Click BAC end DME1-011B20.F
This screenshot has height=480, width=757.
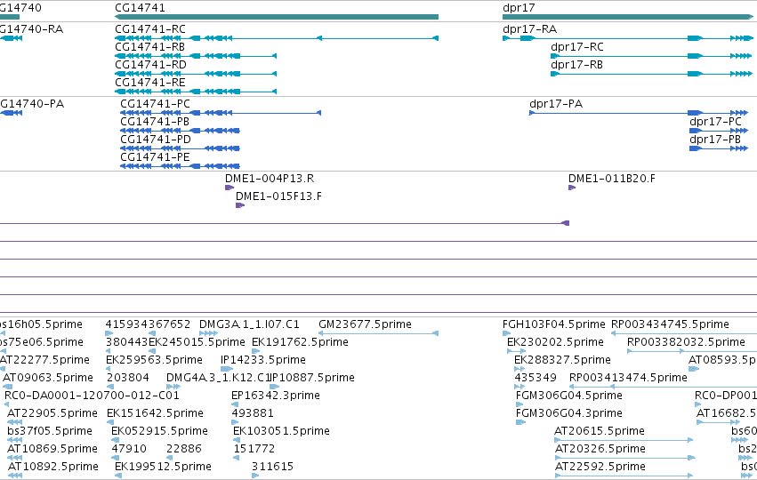[x=612, y=179]
